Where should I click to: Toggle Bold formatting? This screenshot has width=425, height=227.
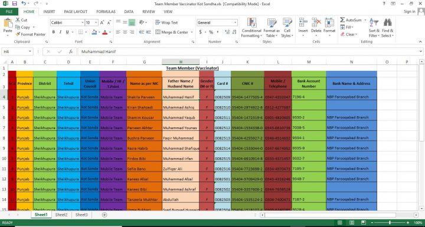(x=53, y=32)
